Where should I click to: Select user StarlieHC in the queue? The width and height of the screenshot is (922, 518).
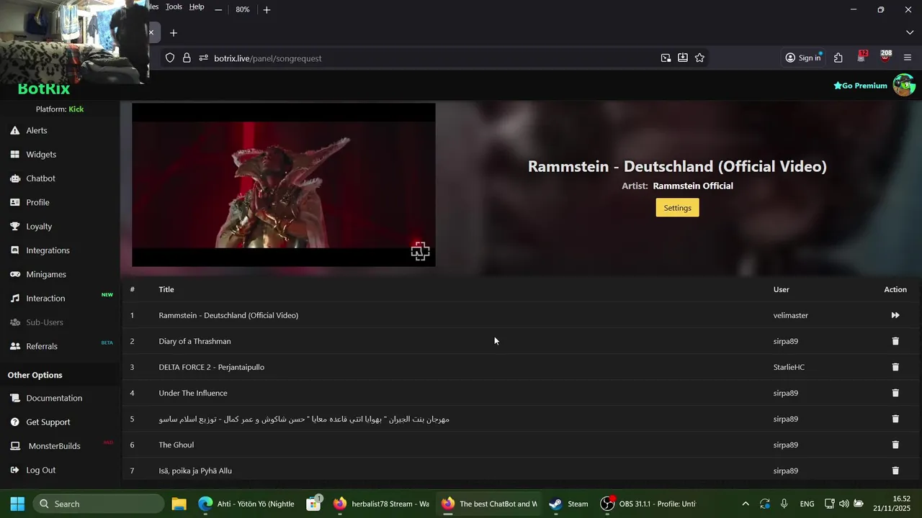pos(789,367)
